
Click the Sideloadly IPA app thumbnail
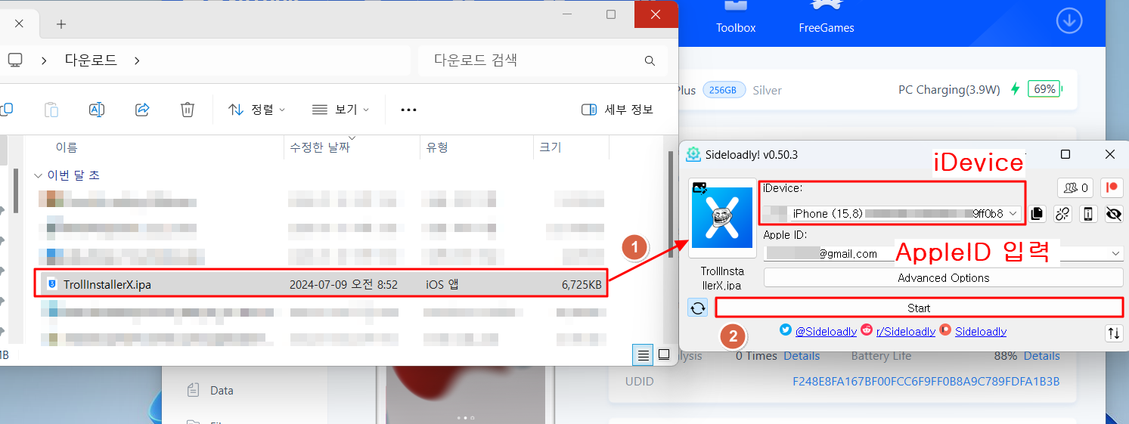click(722, 218)
